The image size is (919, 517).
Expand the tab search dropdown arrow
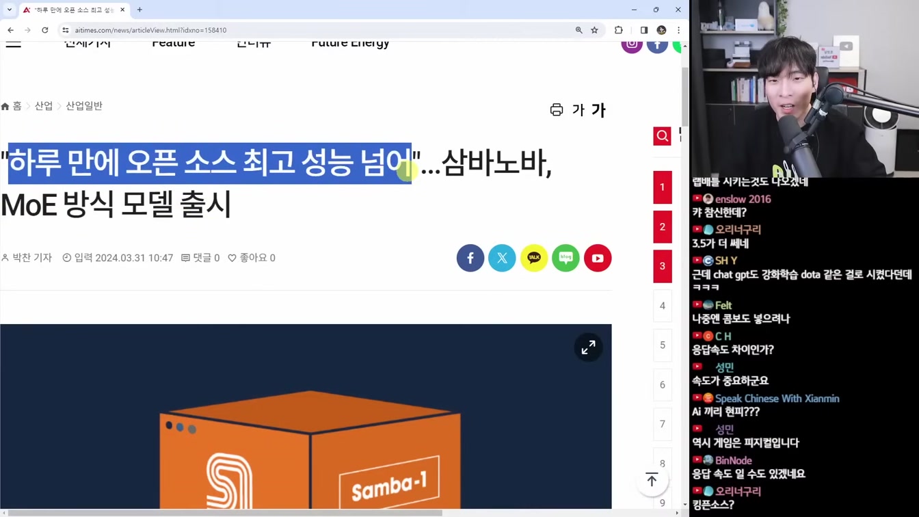click(x=10, y=10)
